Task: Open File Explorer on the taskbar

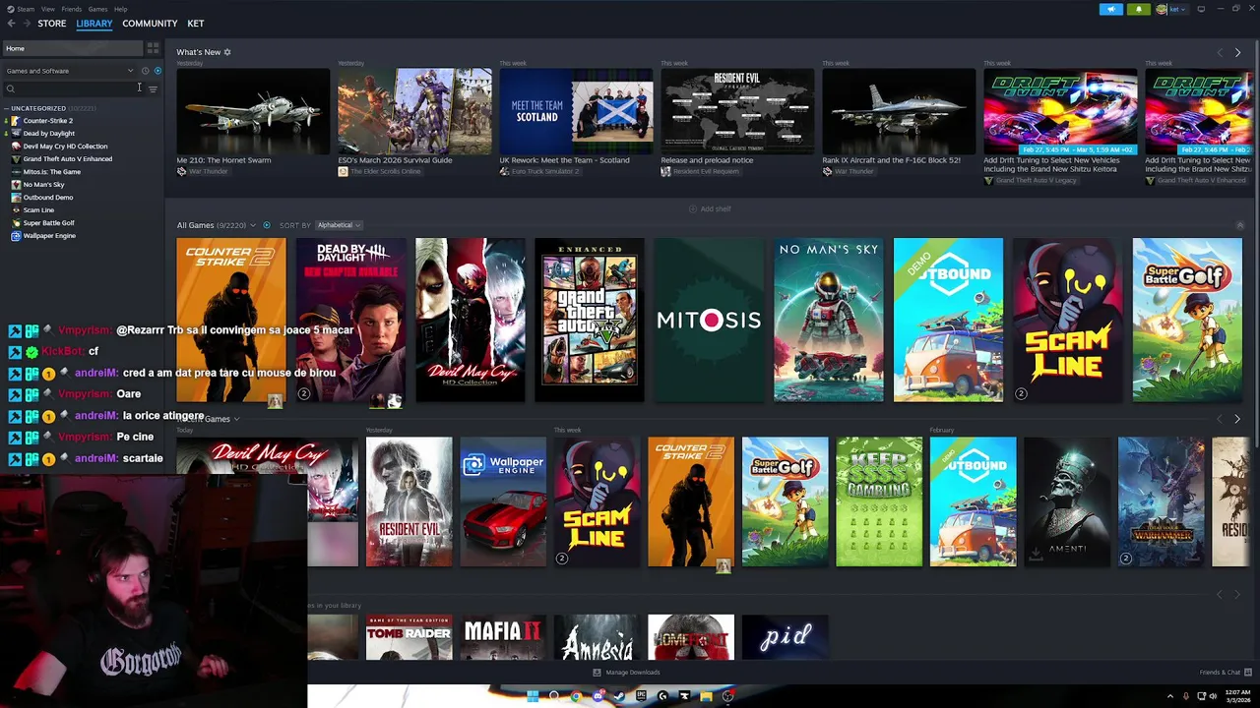Action: point(706,696)
